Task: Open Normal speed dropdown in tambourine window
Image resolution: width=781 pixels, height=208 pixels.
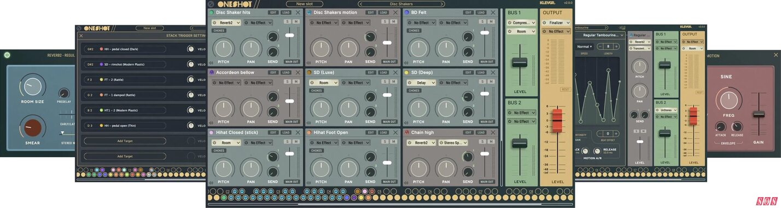Action: 584,47
